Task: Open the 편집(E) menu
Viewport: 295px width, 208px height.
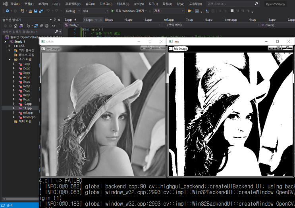Action: coord(29,4)
